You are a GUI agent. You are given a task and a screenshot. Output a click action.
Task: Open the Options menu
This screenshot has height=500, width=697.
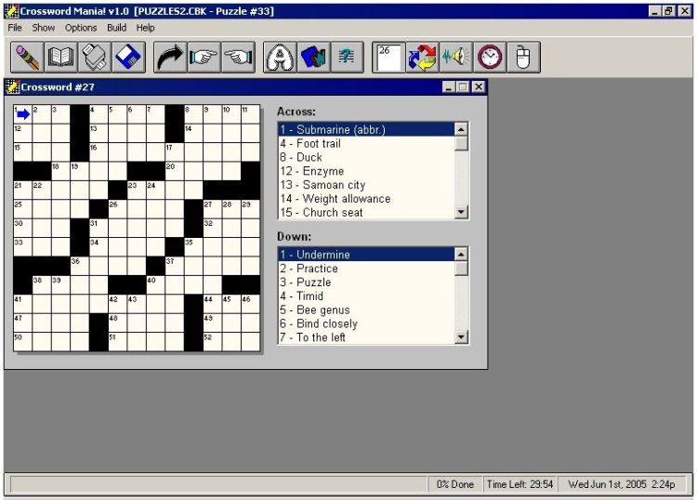click(x=81, y=28)
